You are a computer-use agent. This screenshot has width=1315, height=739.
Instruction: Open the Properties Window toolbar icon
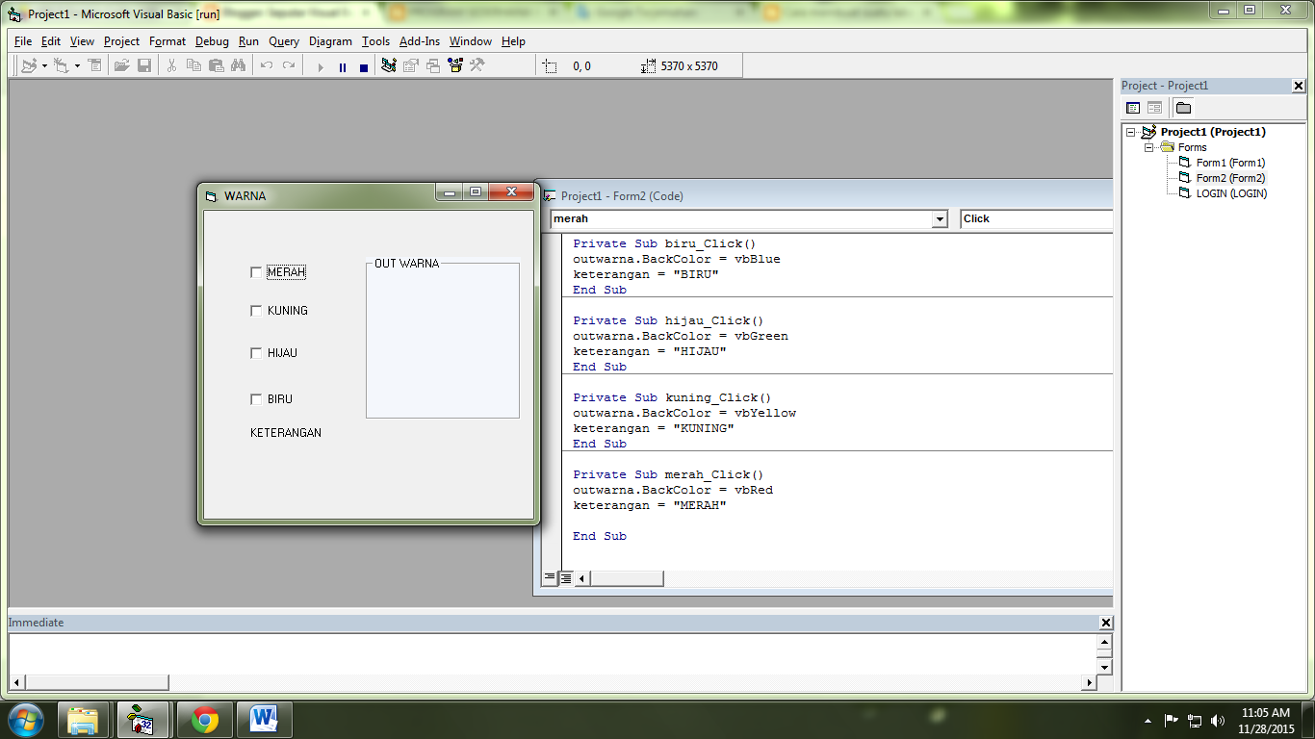[x=411, y=65]
